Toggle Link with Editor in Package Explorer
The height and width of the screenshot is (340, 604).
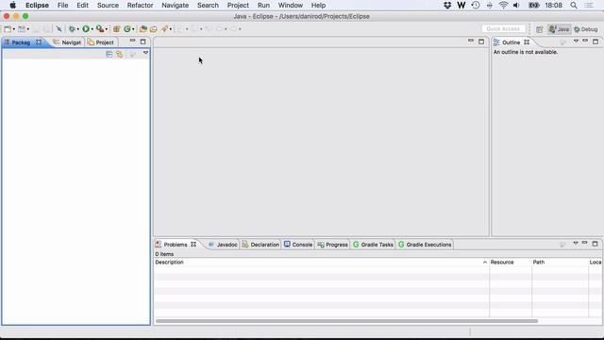pyautogui.click(x=120, y=55)
